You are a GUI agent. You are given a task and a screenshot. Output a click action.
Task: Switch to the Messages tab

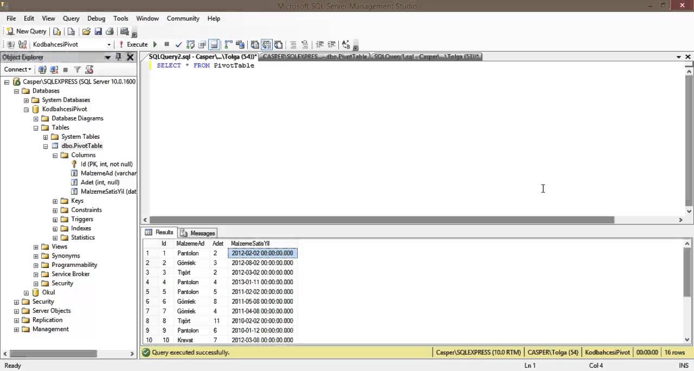click(x=198, y=233)
